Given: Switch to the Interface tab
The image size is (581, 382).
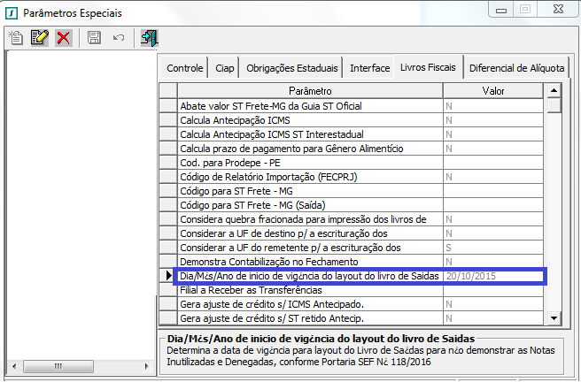Looking at the screenshot, I should click(369, 68).
